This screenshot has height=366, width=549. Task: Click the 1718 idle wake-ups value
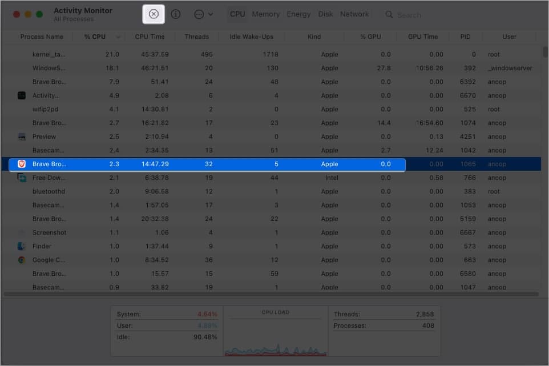click(x=271, y=54)
